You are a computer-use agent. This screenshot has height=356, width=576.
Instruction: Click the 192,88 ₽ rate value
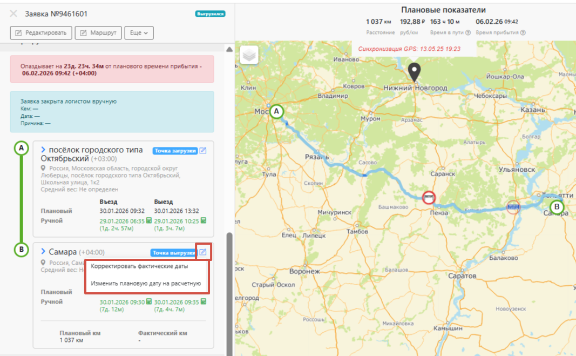(412, 22)
